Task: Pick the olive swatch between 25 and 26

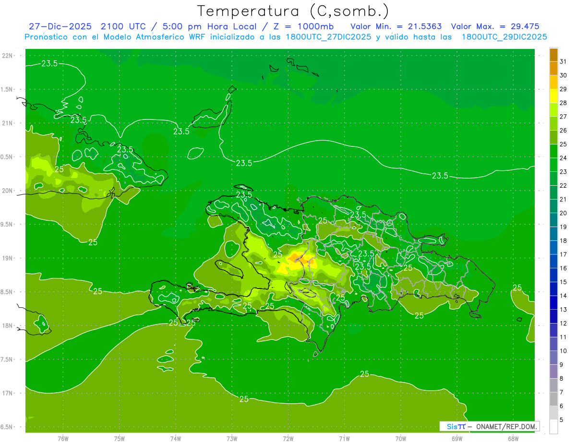Action: click(553, 137)
